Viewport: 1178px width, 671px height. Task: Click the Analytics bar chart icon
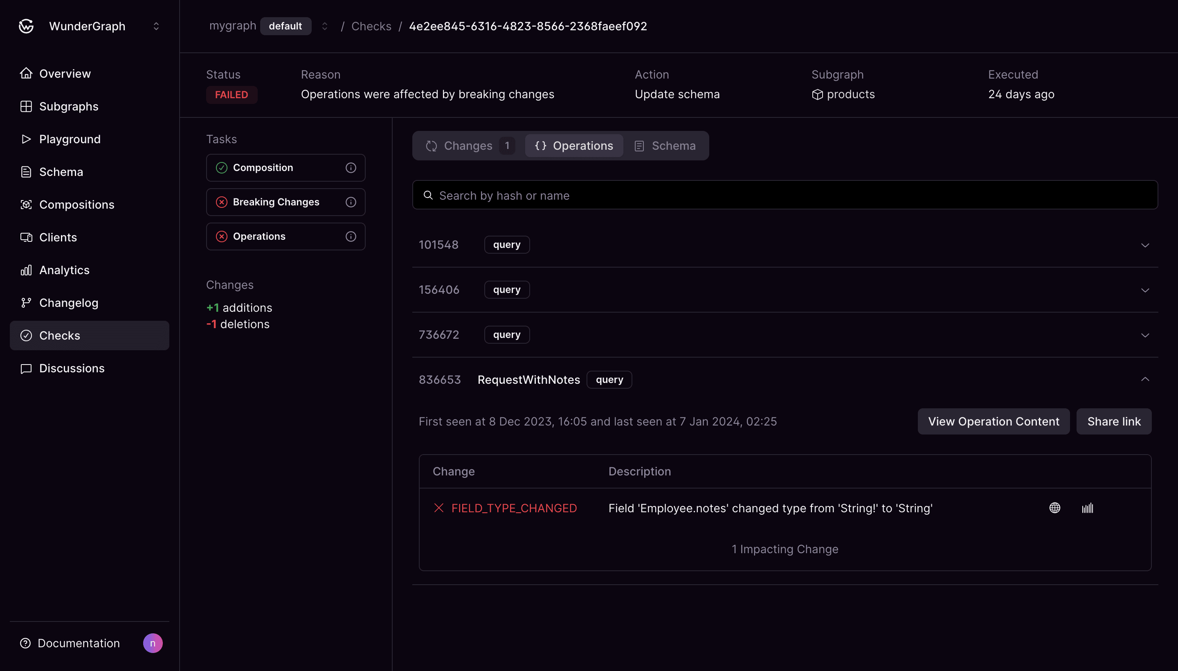pos(26,270)
